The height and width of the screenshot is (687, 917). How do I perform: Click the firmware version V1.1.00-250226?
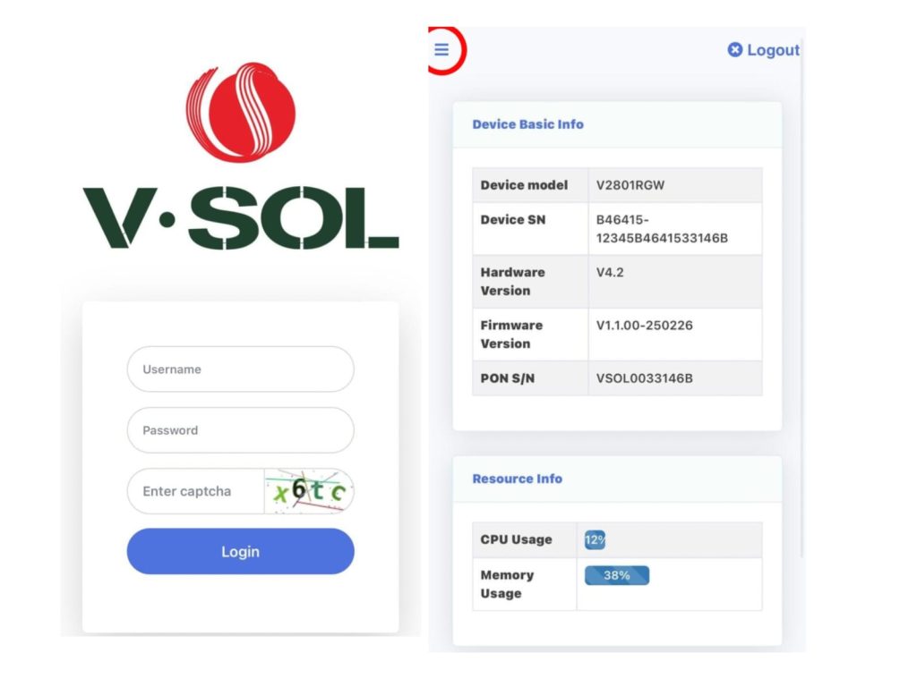tap(644, 325)
